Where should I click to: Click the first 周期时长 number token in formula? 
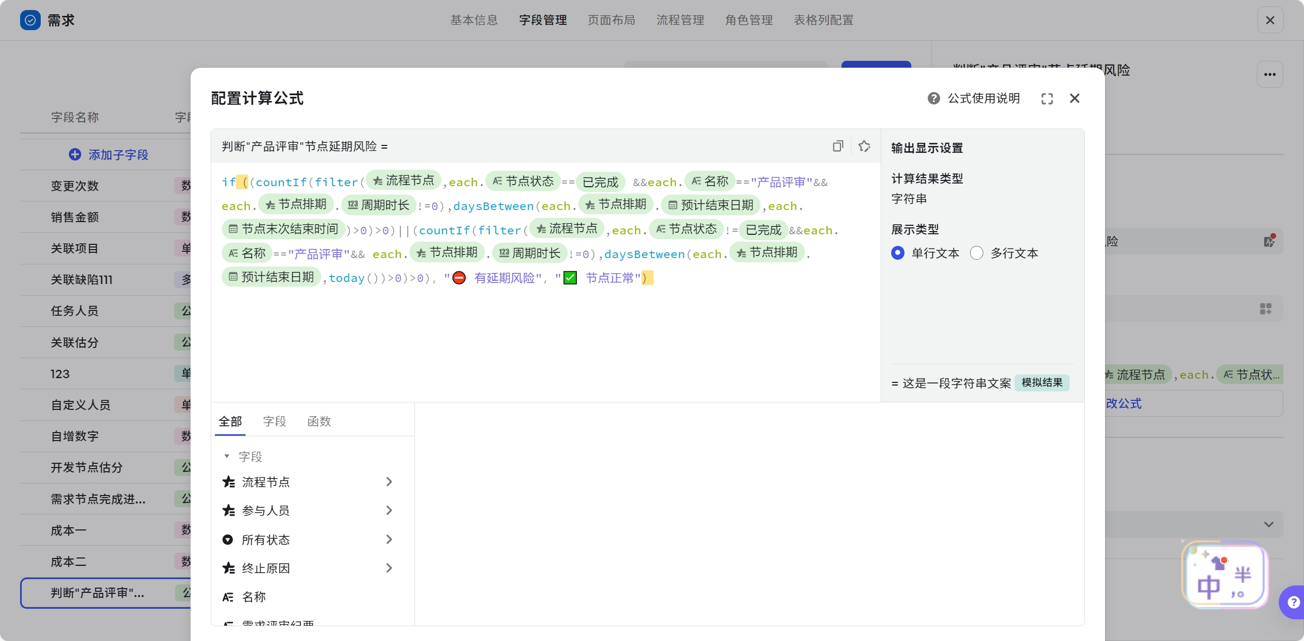[378, 205]
